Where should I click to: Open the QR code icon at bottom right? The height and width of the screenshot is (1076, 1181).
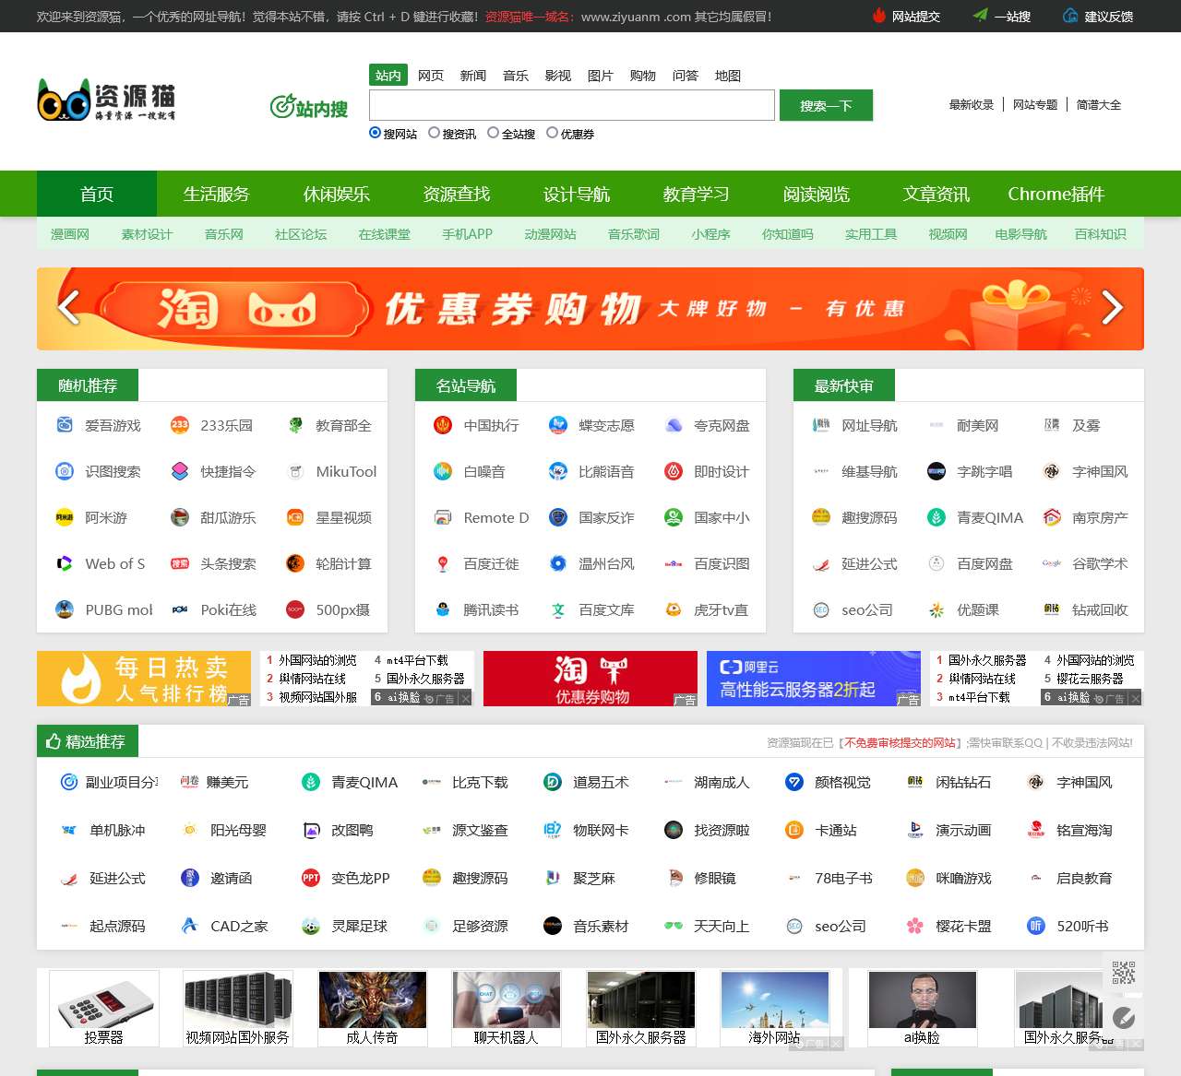[x=1124, y=973]
